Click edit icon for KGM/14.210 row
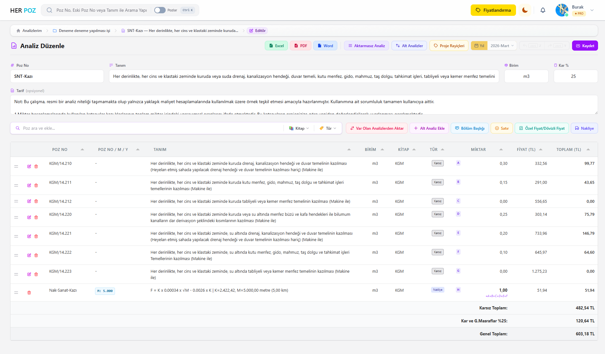The width and height of the screenshot is (605, 354). [29, 166]
